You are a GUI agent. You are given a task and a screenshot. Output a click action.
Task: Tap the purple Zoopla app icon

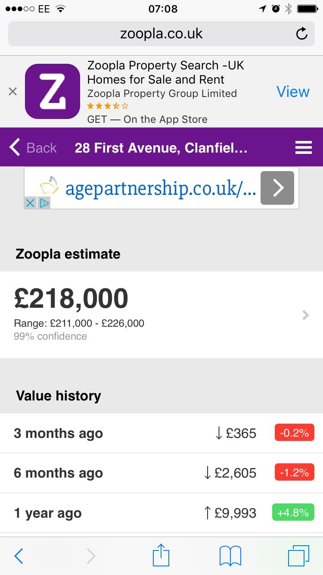coord(53,91)
